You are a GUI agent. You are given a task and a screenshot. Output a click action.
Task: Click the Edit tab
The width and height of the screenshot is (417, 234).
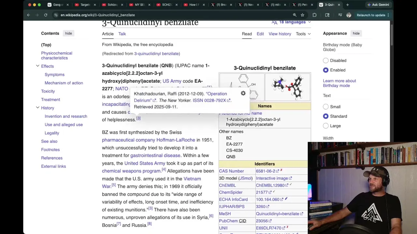coord(260,34)
